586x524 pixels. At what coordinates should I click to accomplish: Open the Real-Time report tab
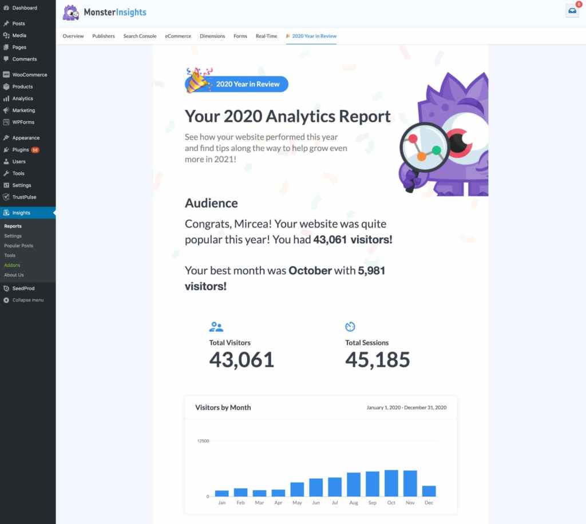click(266, 35)
